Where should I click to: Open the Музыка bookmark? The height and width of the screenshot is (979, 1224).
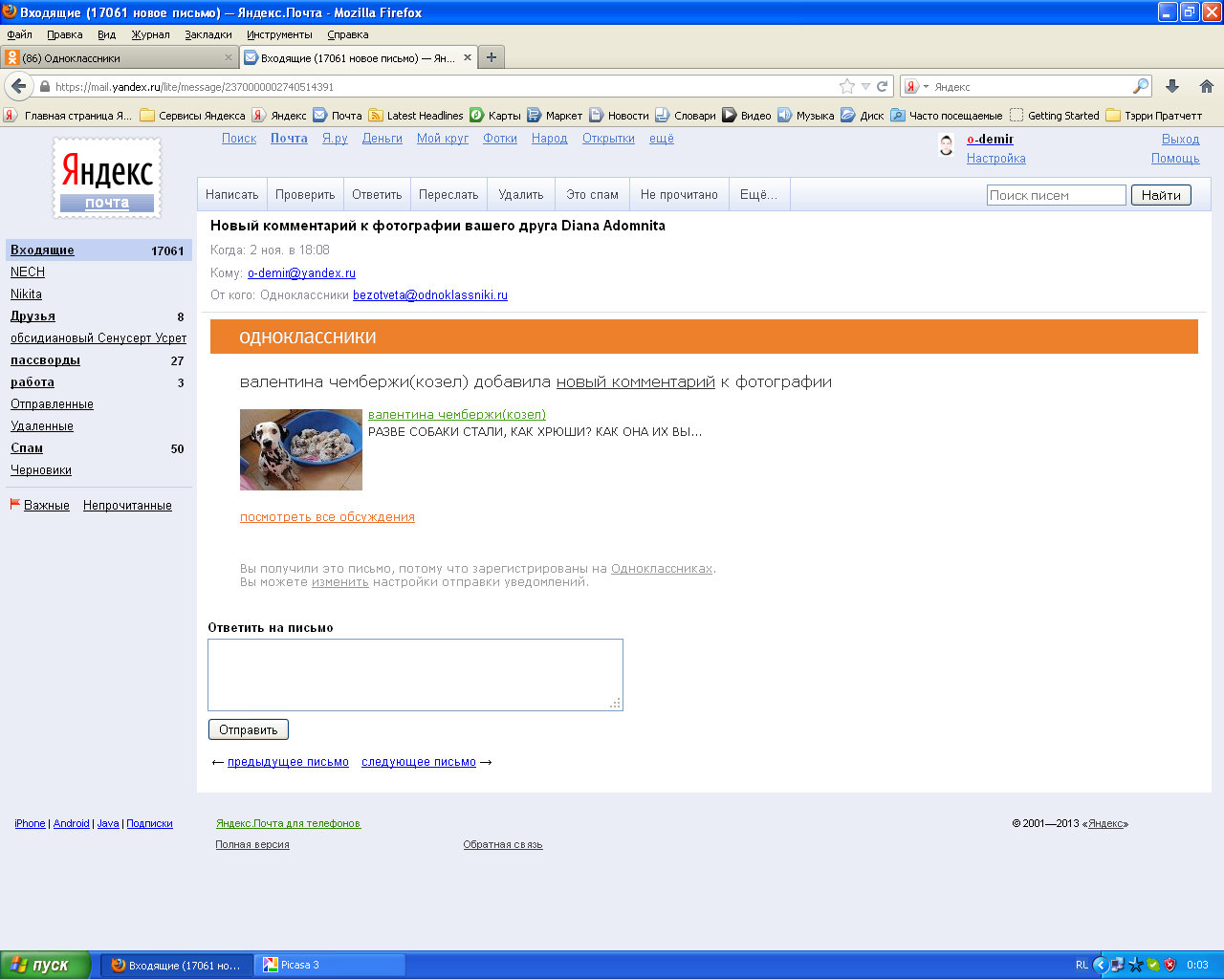pos(806,115)
